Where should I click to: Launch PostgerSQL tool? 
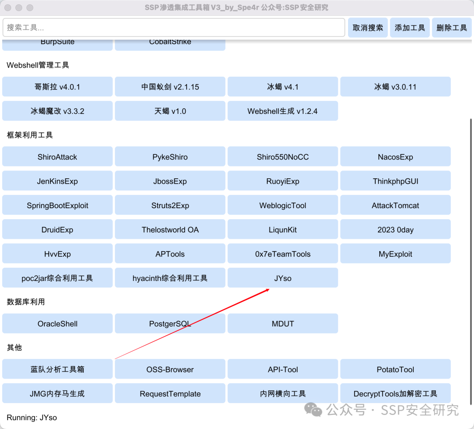[170, 323]
